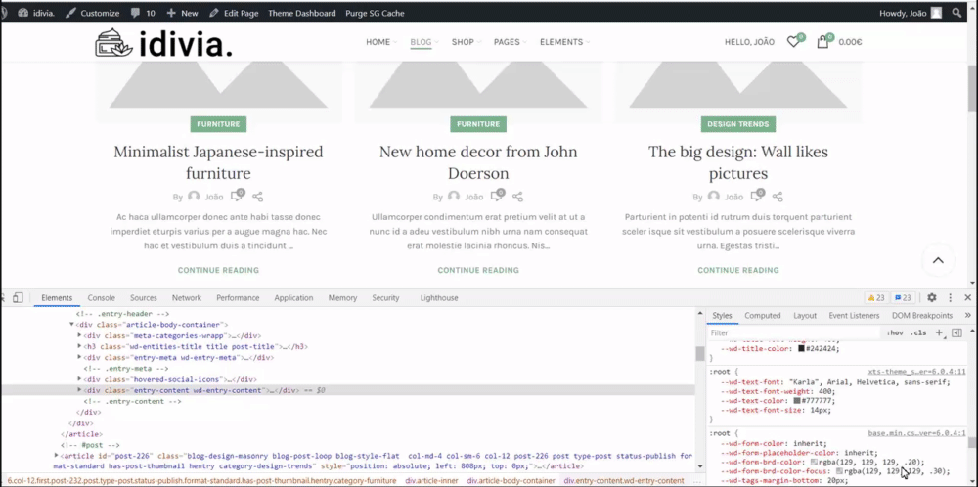Open the PAGES navigation menu
Viewport: 978px width, 487px height.
click(511, 42)
